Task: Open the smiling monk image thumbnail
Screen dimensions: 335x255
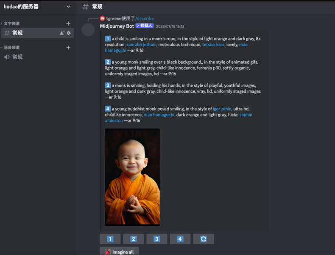Action: (132, 177)
